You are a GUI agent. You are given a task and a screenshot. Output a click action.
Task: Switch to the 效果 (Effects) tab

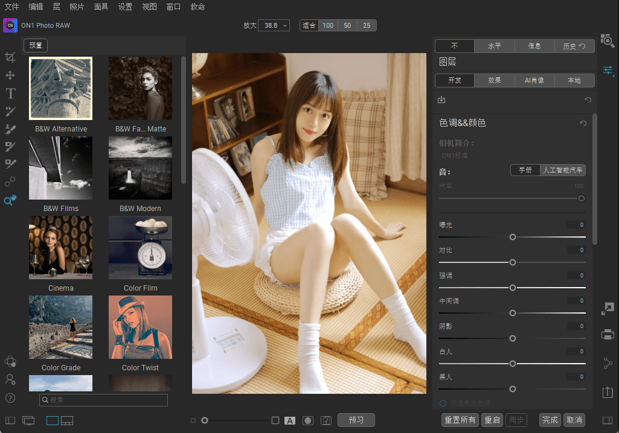[x=495, y=80]
